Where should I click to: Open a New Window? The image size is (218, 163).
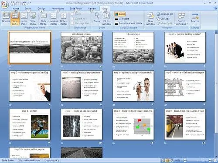pyautogui.click(x=150, y=19)
